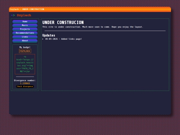Click the badge embed code box
This screenshot has width=180, height=135.
point(25,64)
